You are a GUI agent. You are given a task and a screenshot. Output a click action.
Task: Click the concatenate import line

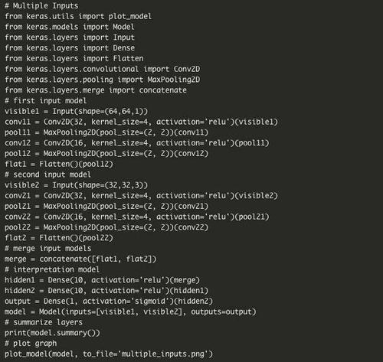point(96,90)
